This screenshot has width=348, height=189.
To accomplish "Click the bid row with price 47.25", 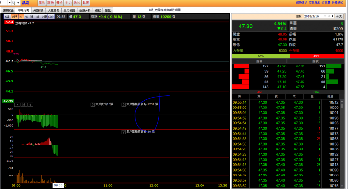I will tap(260, 71).
